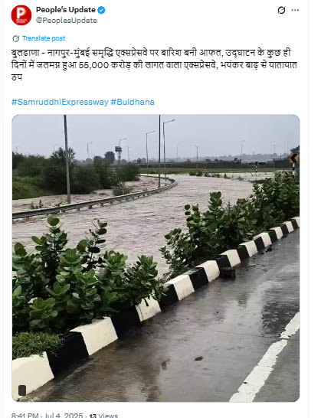The height and width of the screenshot is (418, 321).
Task: Click the People's Update display name
Action: coord(66,10)
